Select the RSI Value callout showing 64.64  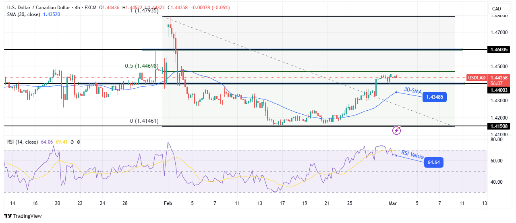[x=433, y=162]
